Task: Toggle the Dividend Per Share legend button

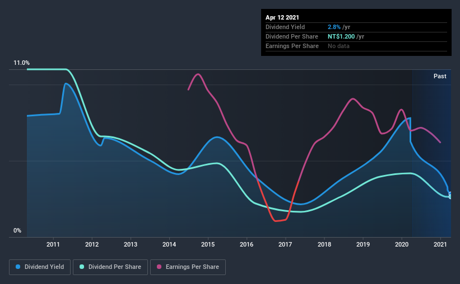Action: 110,267
